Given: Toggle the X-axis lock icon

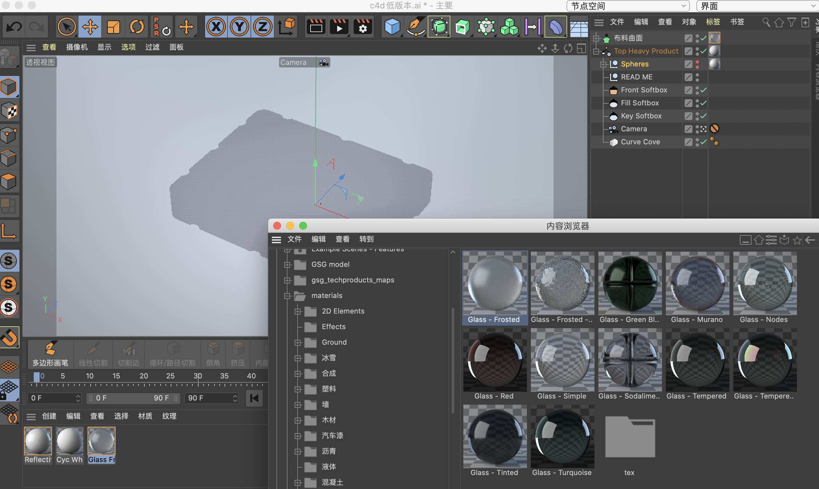Looking at the screenshot, I should [216, 27].
